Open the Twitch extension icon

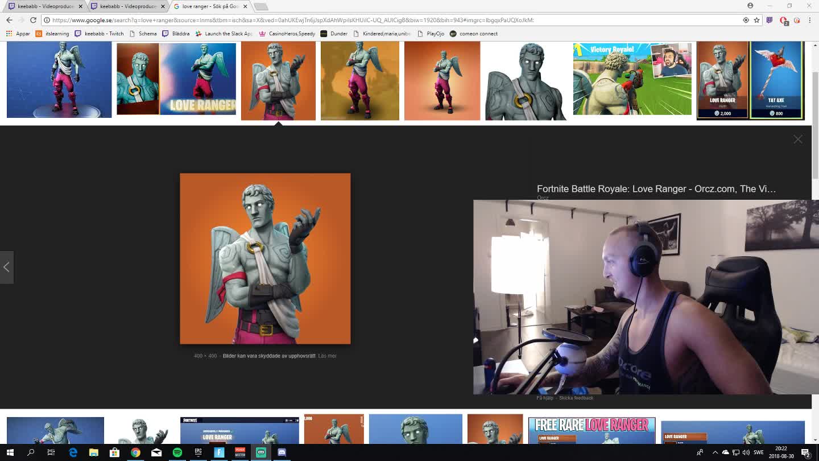pyautogui.click(x=770, y=20)
